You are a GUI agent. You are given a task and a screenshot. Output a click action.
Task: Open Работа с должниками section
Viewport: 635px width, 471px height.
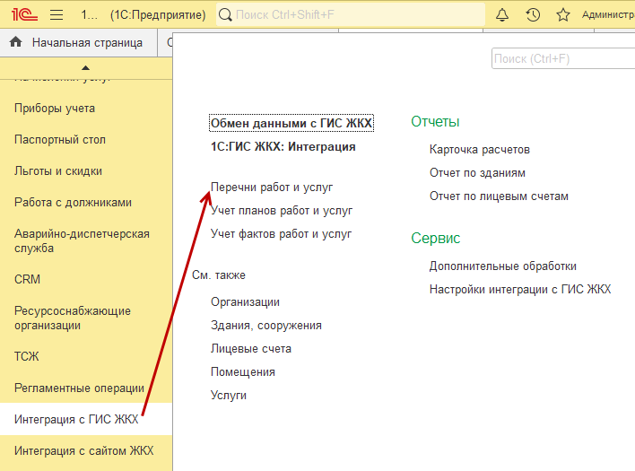[x=73, y=202]
